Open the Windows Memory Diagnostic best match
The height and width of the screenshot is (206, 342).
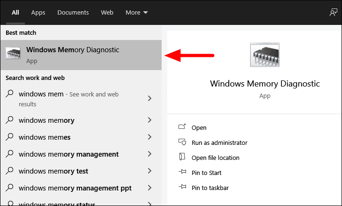point(81,55)
